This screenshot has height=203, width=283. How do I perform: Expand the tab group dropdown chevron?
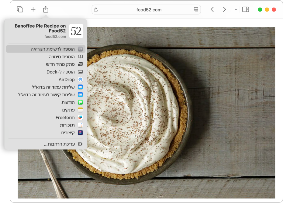[236, 9]
